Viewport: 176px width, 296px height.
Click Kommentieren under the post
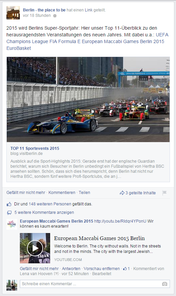pos(62,193)
